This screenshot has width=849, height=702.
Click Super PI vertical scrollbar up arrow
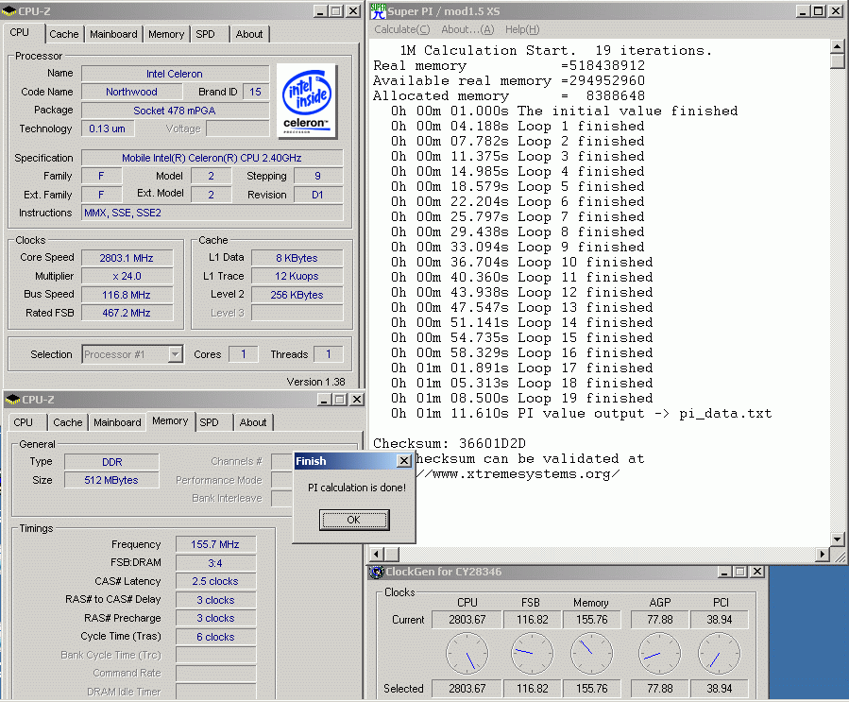[838, 46]
